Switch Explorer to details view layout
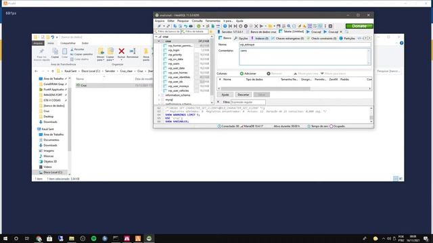Viewport: 433px width, 243px height. click(396, 179)
